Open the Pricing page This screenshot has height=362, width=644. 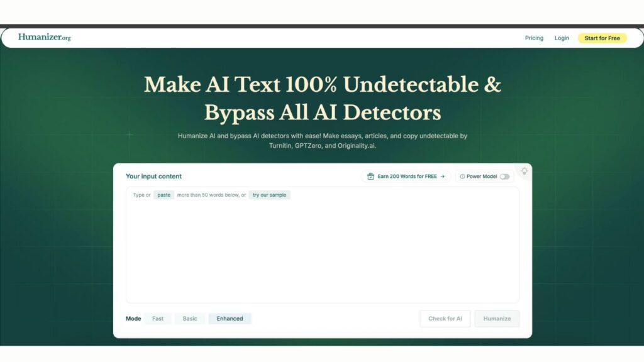click(534, 38)
